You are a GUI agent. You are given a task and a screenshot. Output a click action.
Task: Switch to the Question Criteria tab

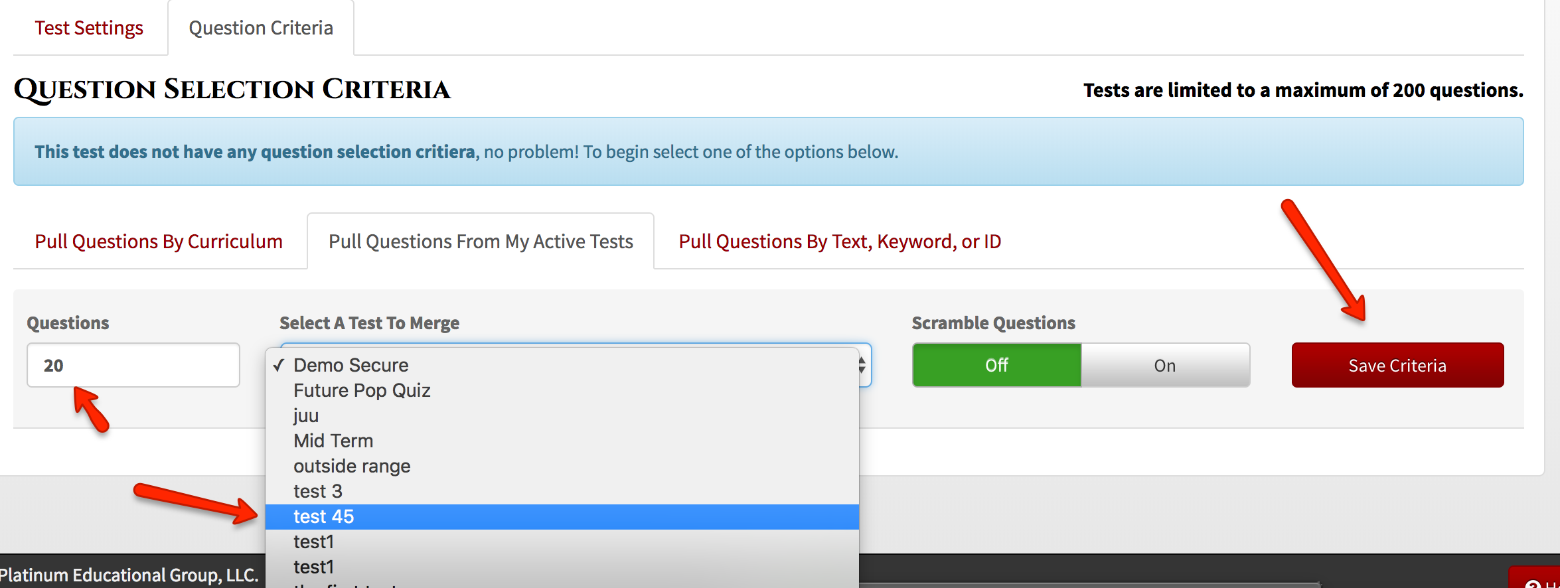tap(261, 28)
